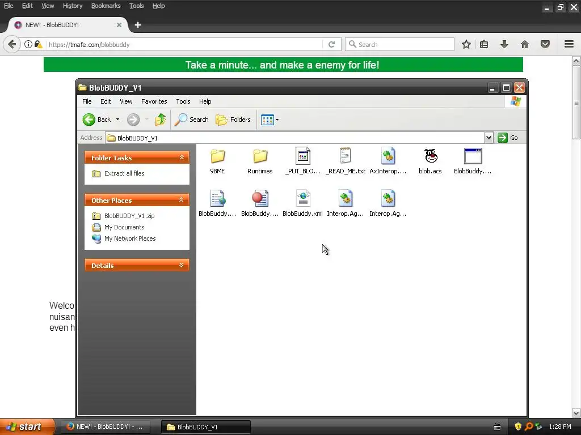
Task: Collapse the Folder Tasks panel
Action: tap(182, 157)
